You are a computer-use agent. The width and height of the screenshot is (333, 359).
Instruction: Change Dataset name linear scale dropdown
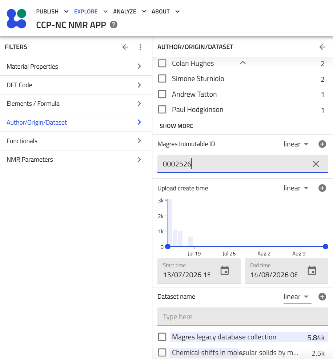coord(297,297)
